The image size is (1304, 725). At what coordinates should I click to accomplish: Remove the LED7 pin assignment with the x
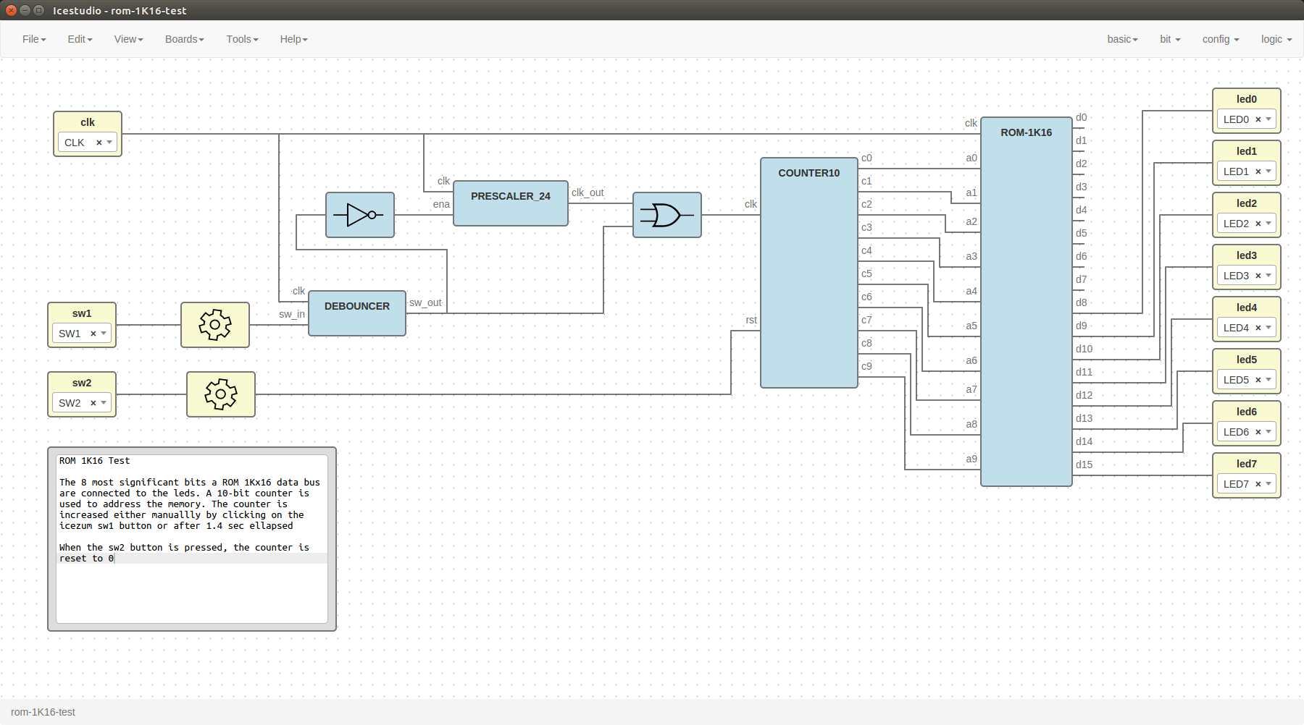pos(1258,484)
